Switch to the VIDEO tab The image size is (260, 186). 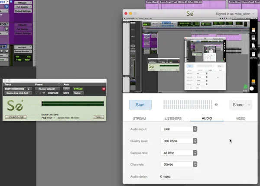pyautogui.click(x=240, y=119)
